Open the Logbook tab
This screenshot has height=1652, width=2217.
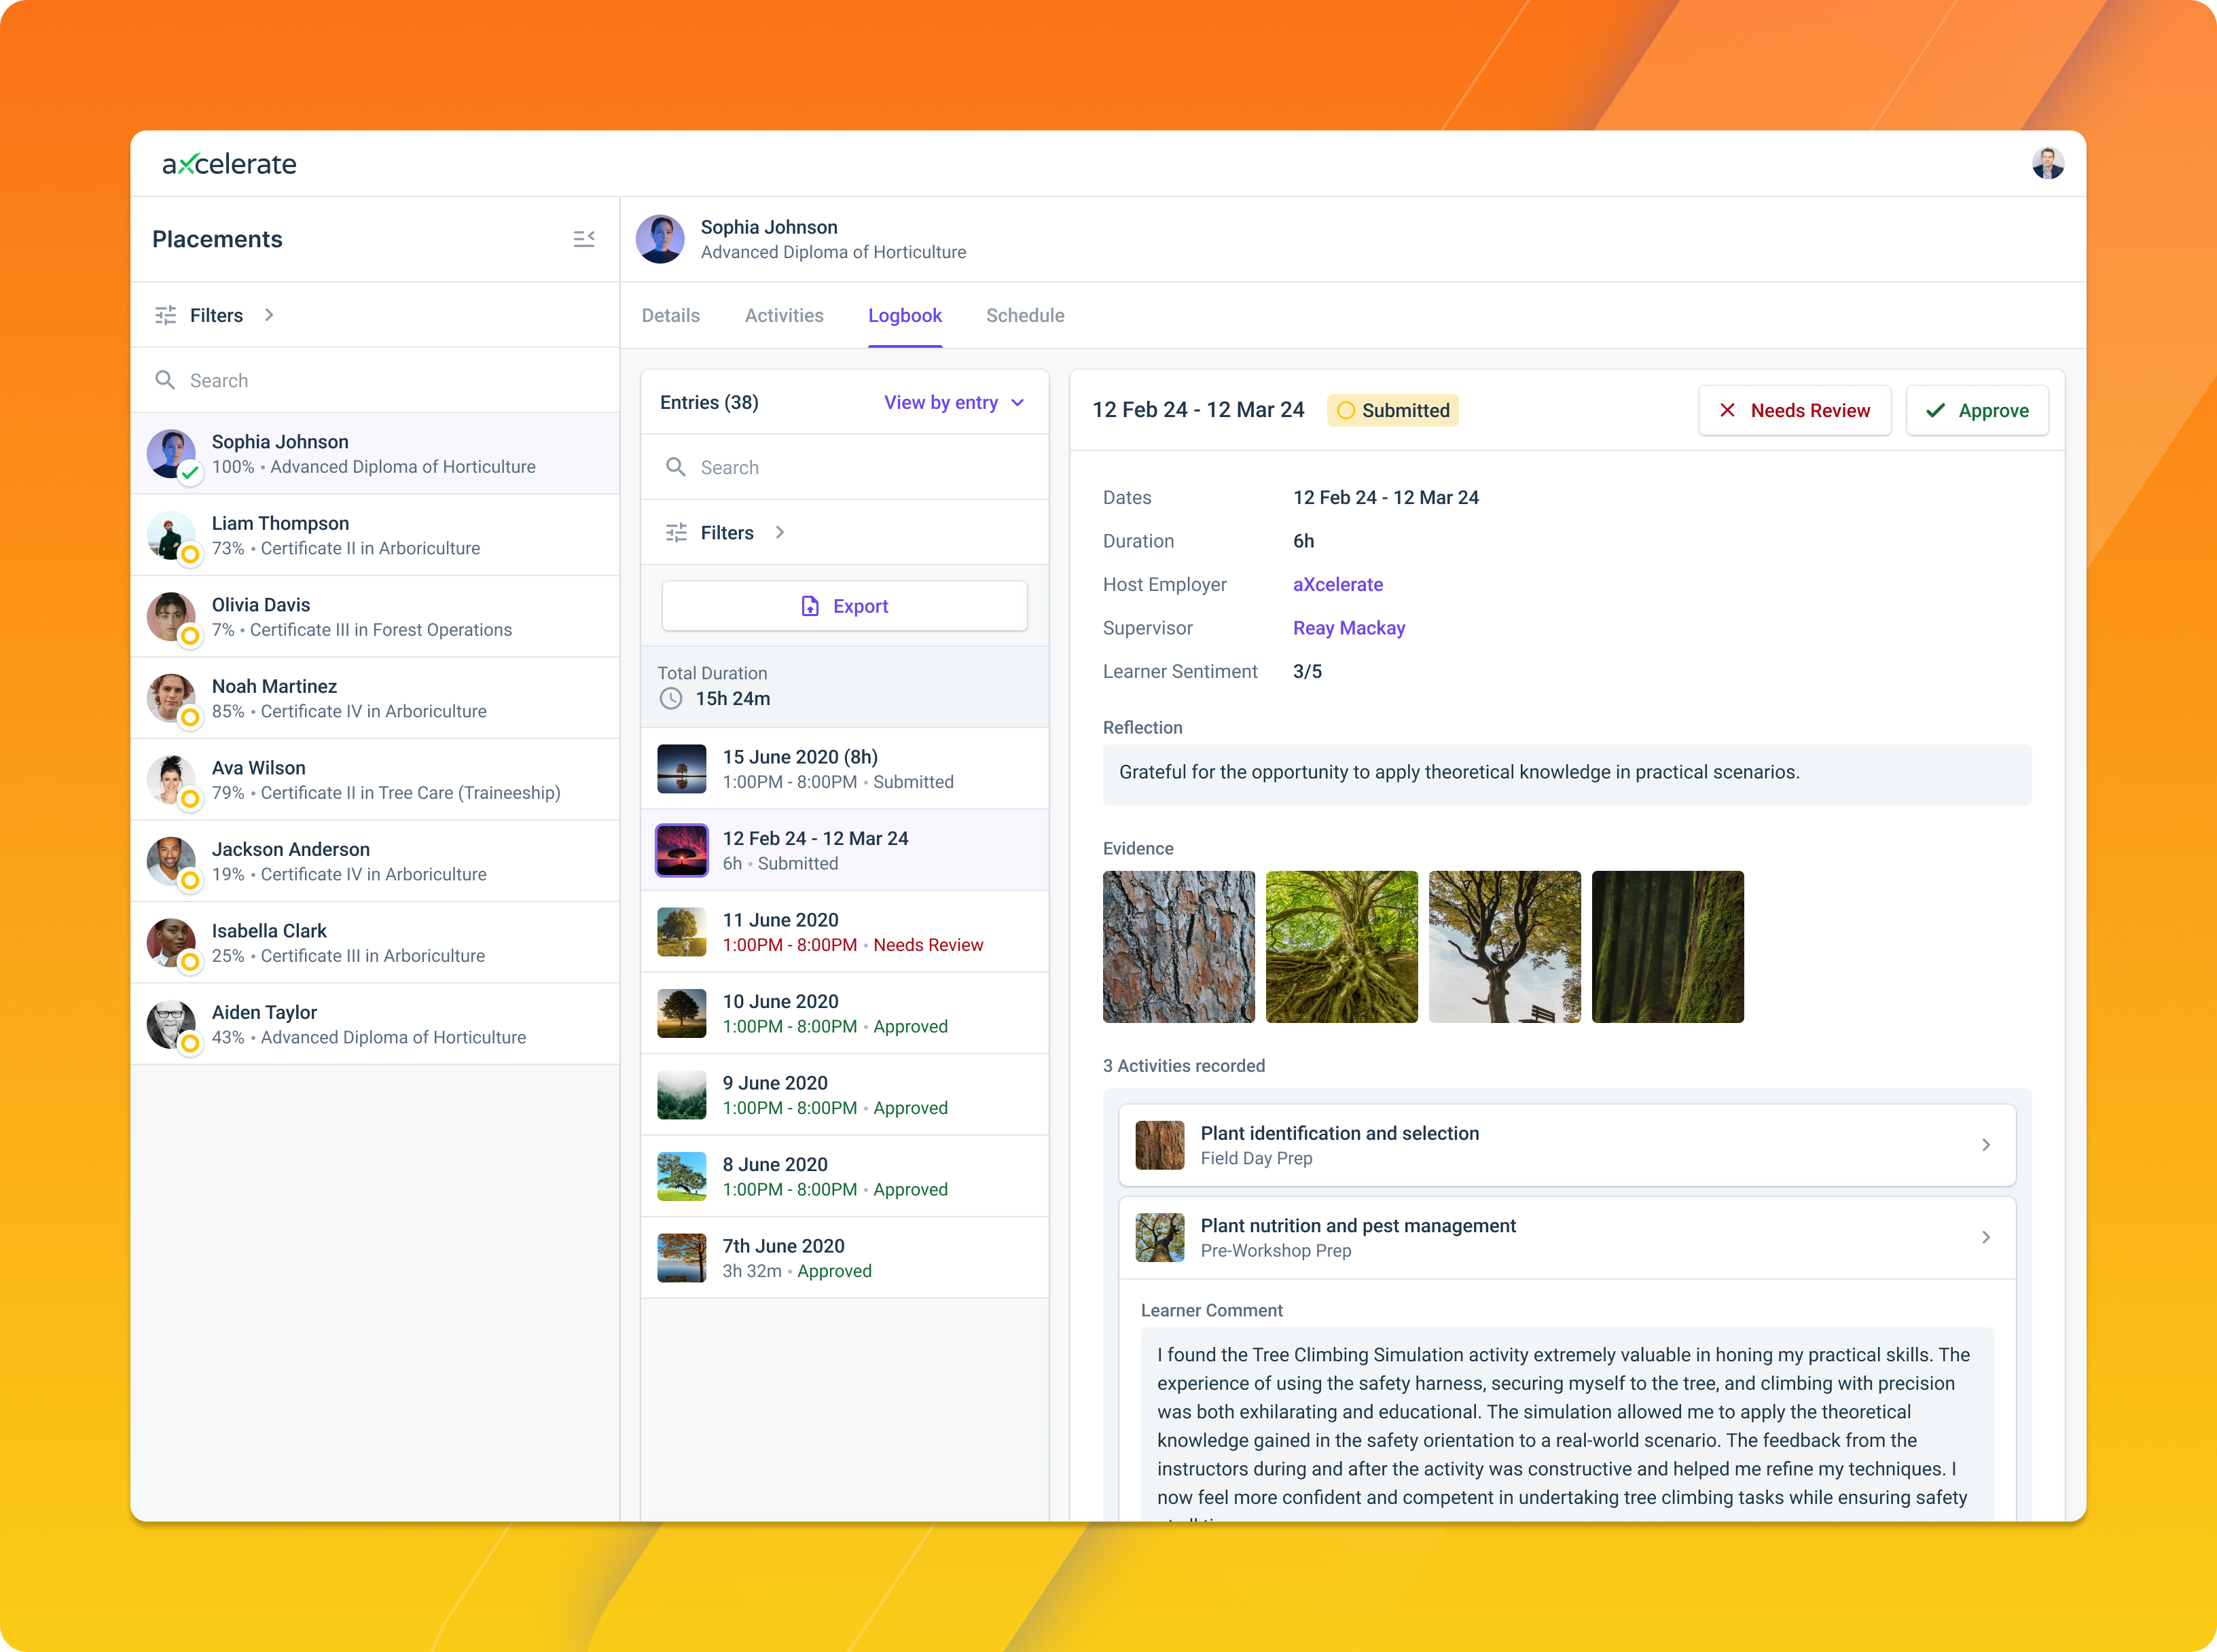905,315
